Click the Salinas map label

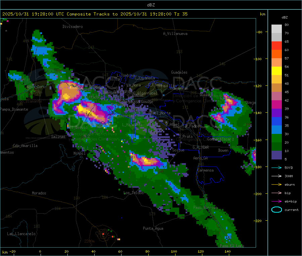click(58, 137)
